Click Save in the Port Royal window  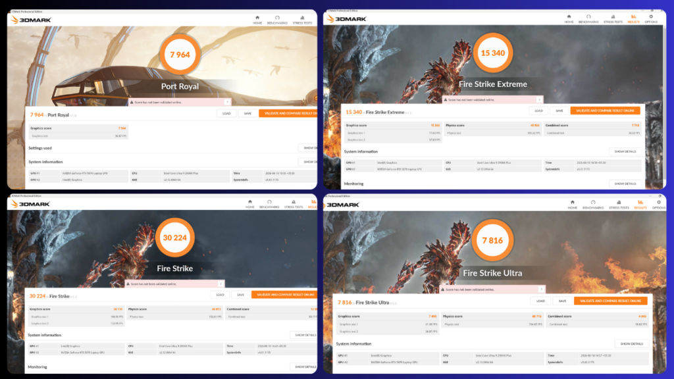[x=247, y=113]
